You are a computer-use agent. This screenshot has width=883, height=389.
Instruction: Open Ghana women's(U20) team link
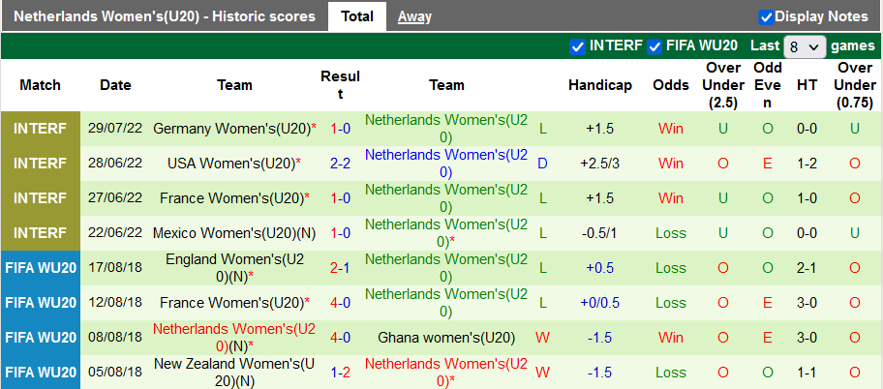(446, 338)
